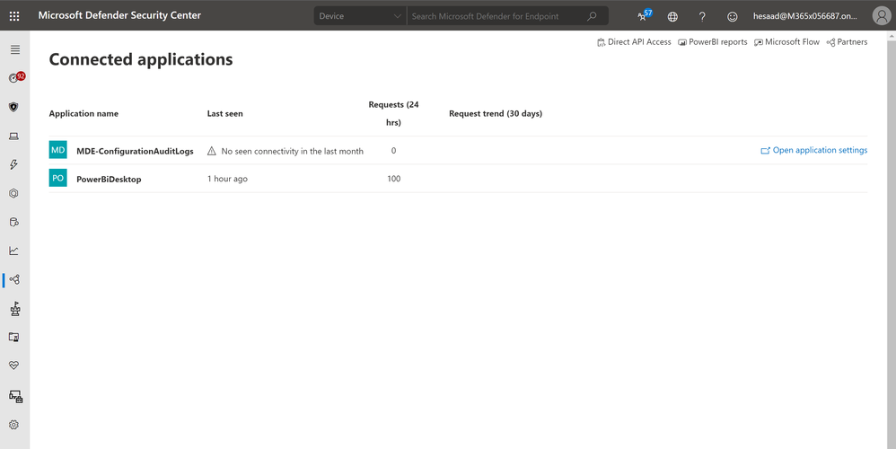Screen dimensions: 896x449
Task: Open the help question mark icon
Action: 702,16
